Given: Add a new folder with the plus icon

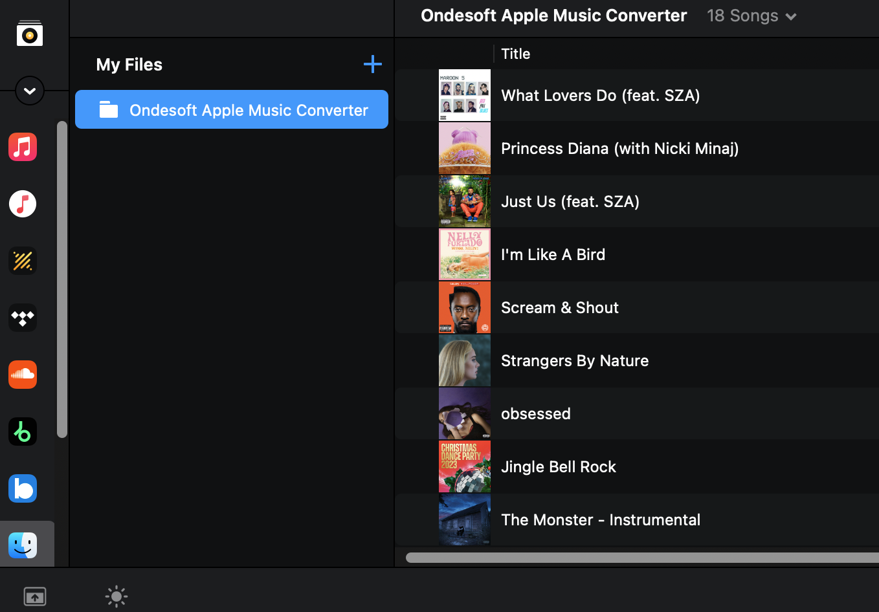Looking at the screenshot, I should (373, 64).
